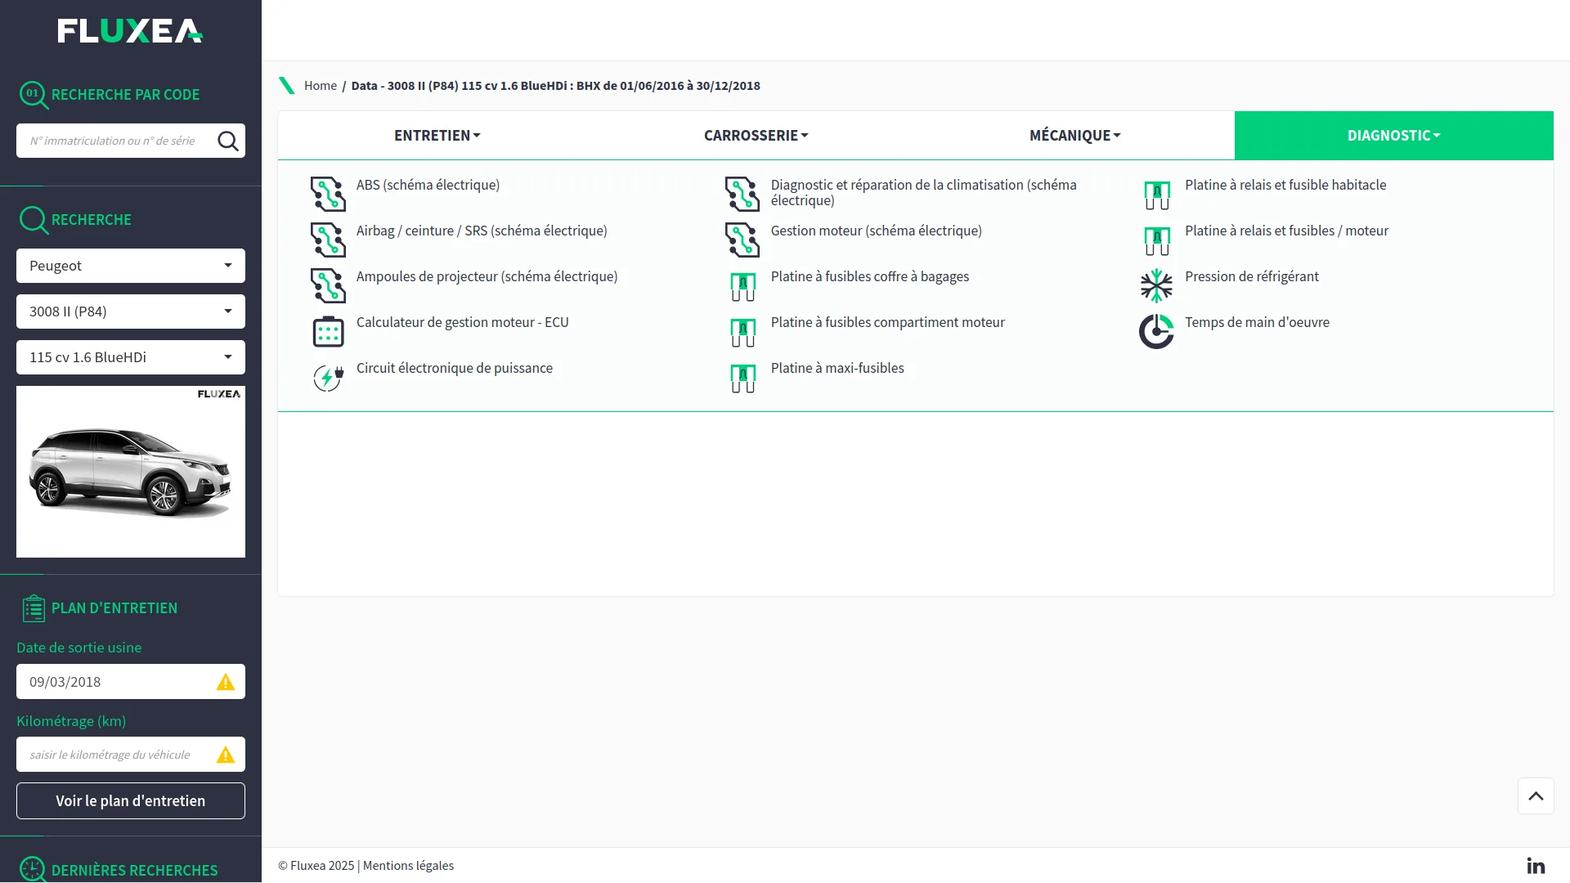Click the Fluxea logo in the sidebar

(130, 31)
